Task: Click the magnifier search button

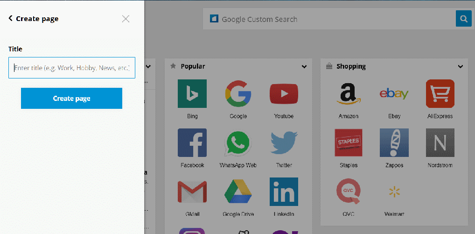Action: pyautogui.click(x=463, y=19)
